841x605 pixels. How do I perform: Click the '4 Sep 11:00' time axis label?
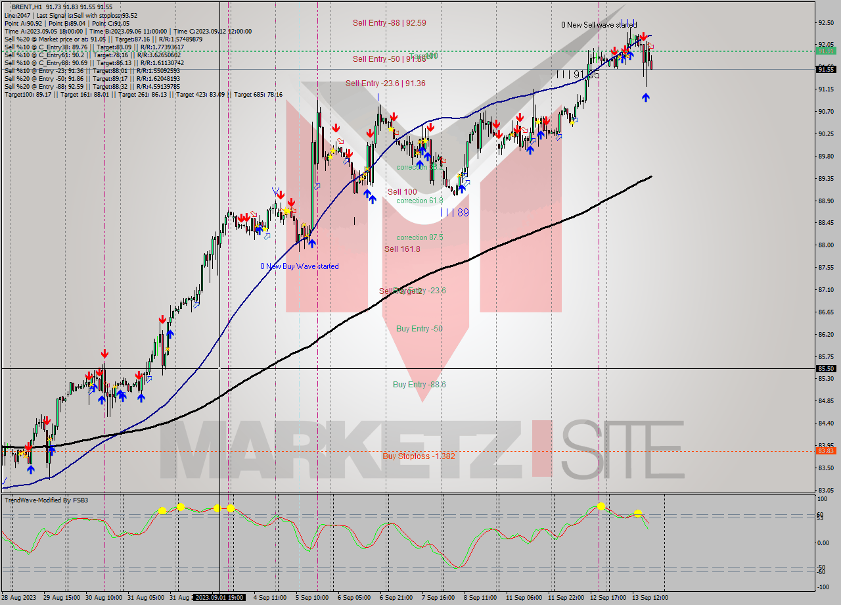pos(269,598)
